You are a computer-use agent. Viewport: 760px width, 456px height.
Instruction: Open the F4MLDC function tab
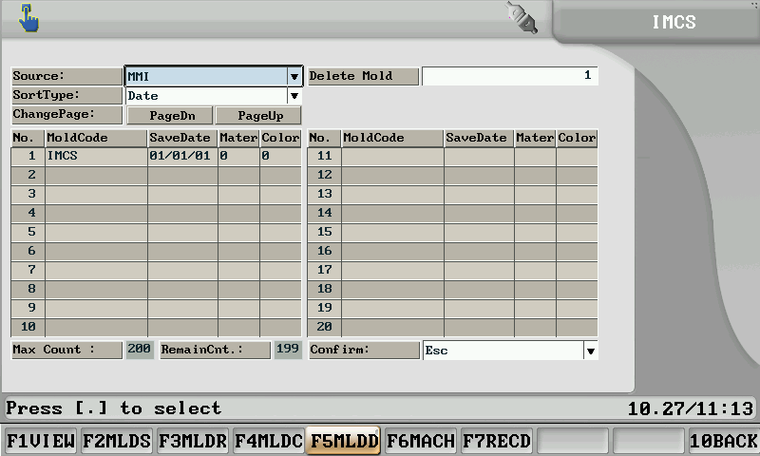(x=269, y=441)
